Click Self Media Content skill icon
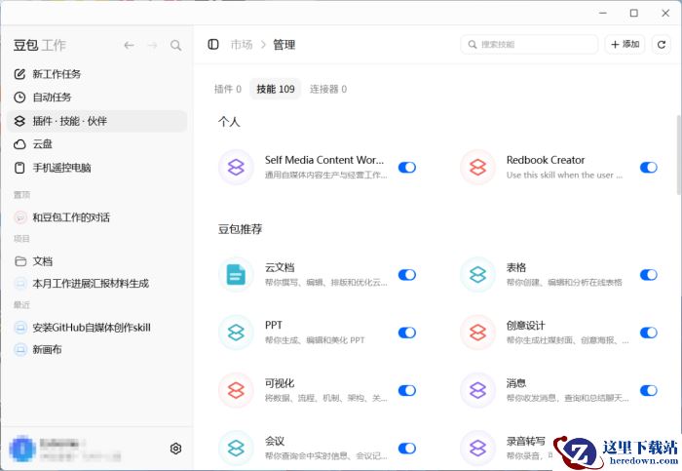The height and width of the screenshot is (471, 682). click(236, 167)
